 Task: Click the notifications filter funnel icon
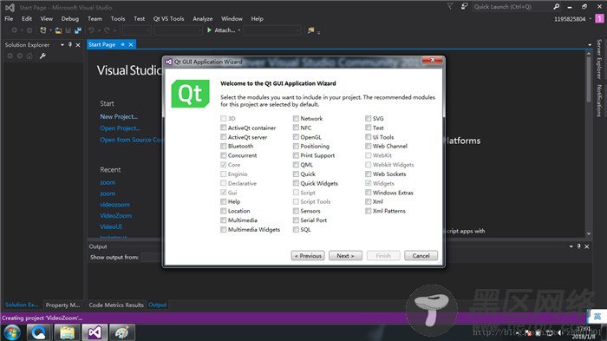click(x=450, y=6)
